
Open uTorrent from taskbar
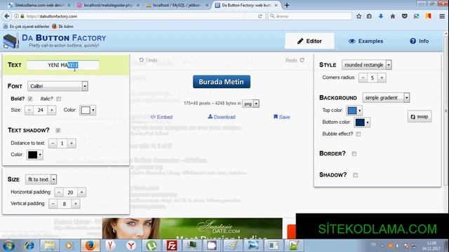point(152,246)
